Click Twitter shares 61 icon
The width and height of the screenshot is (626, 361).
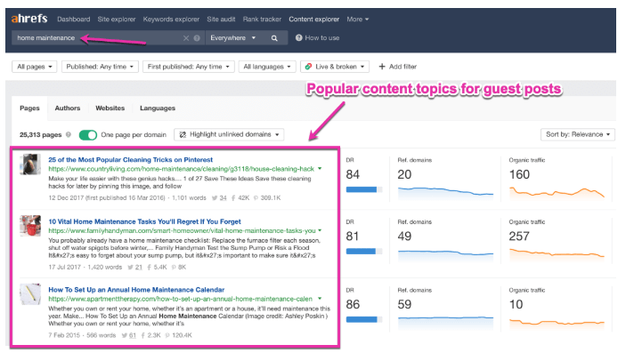point(124,335)
